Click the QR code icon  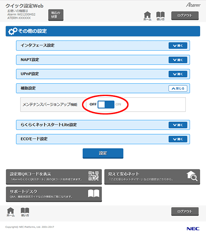pyautogui.click(x=94, y=176)
